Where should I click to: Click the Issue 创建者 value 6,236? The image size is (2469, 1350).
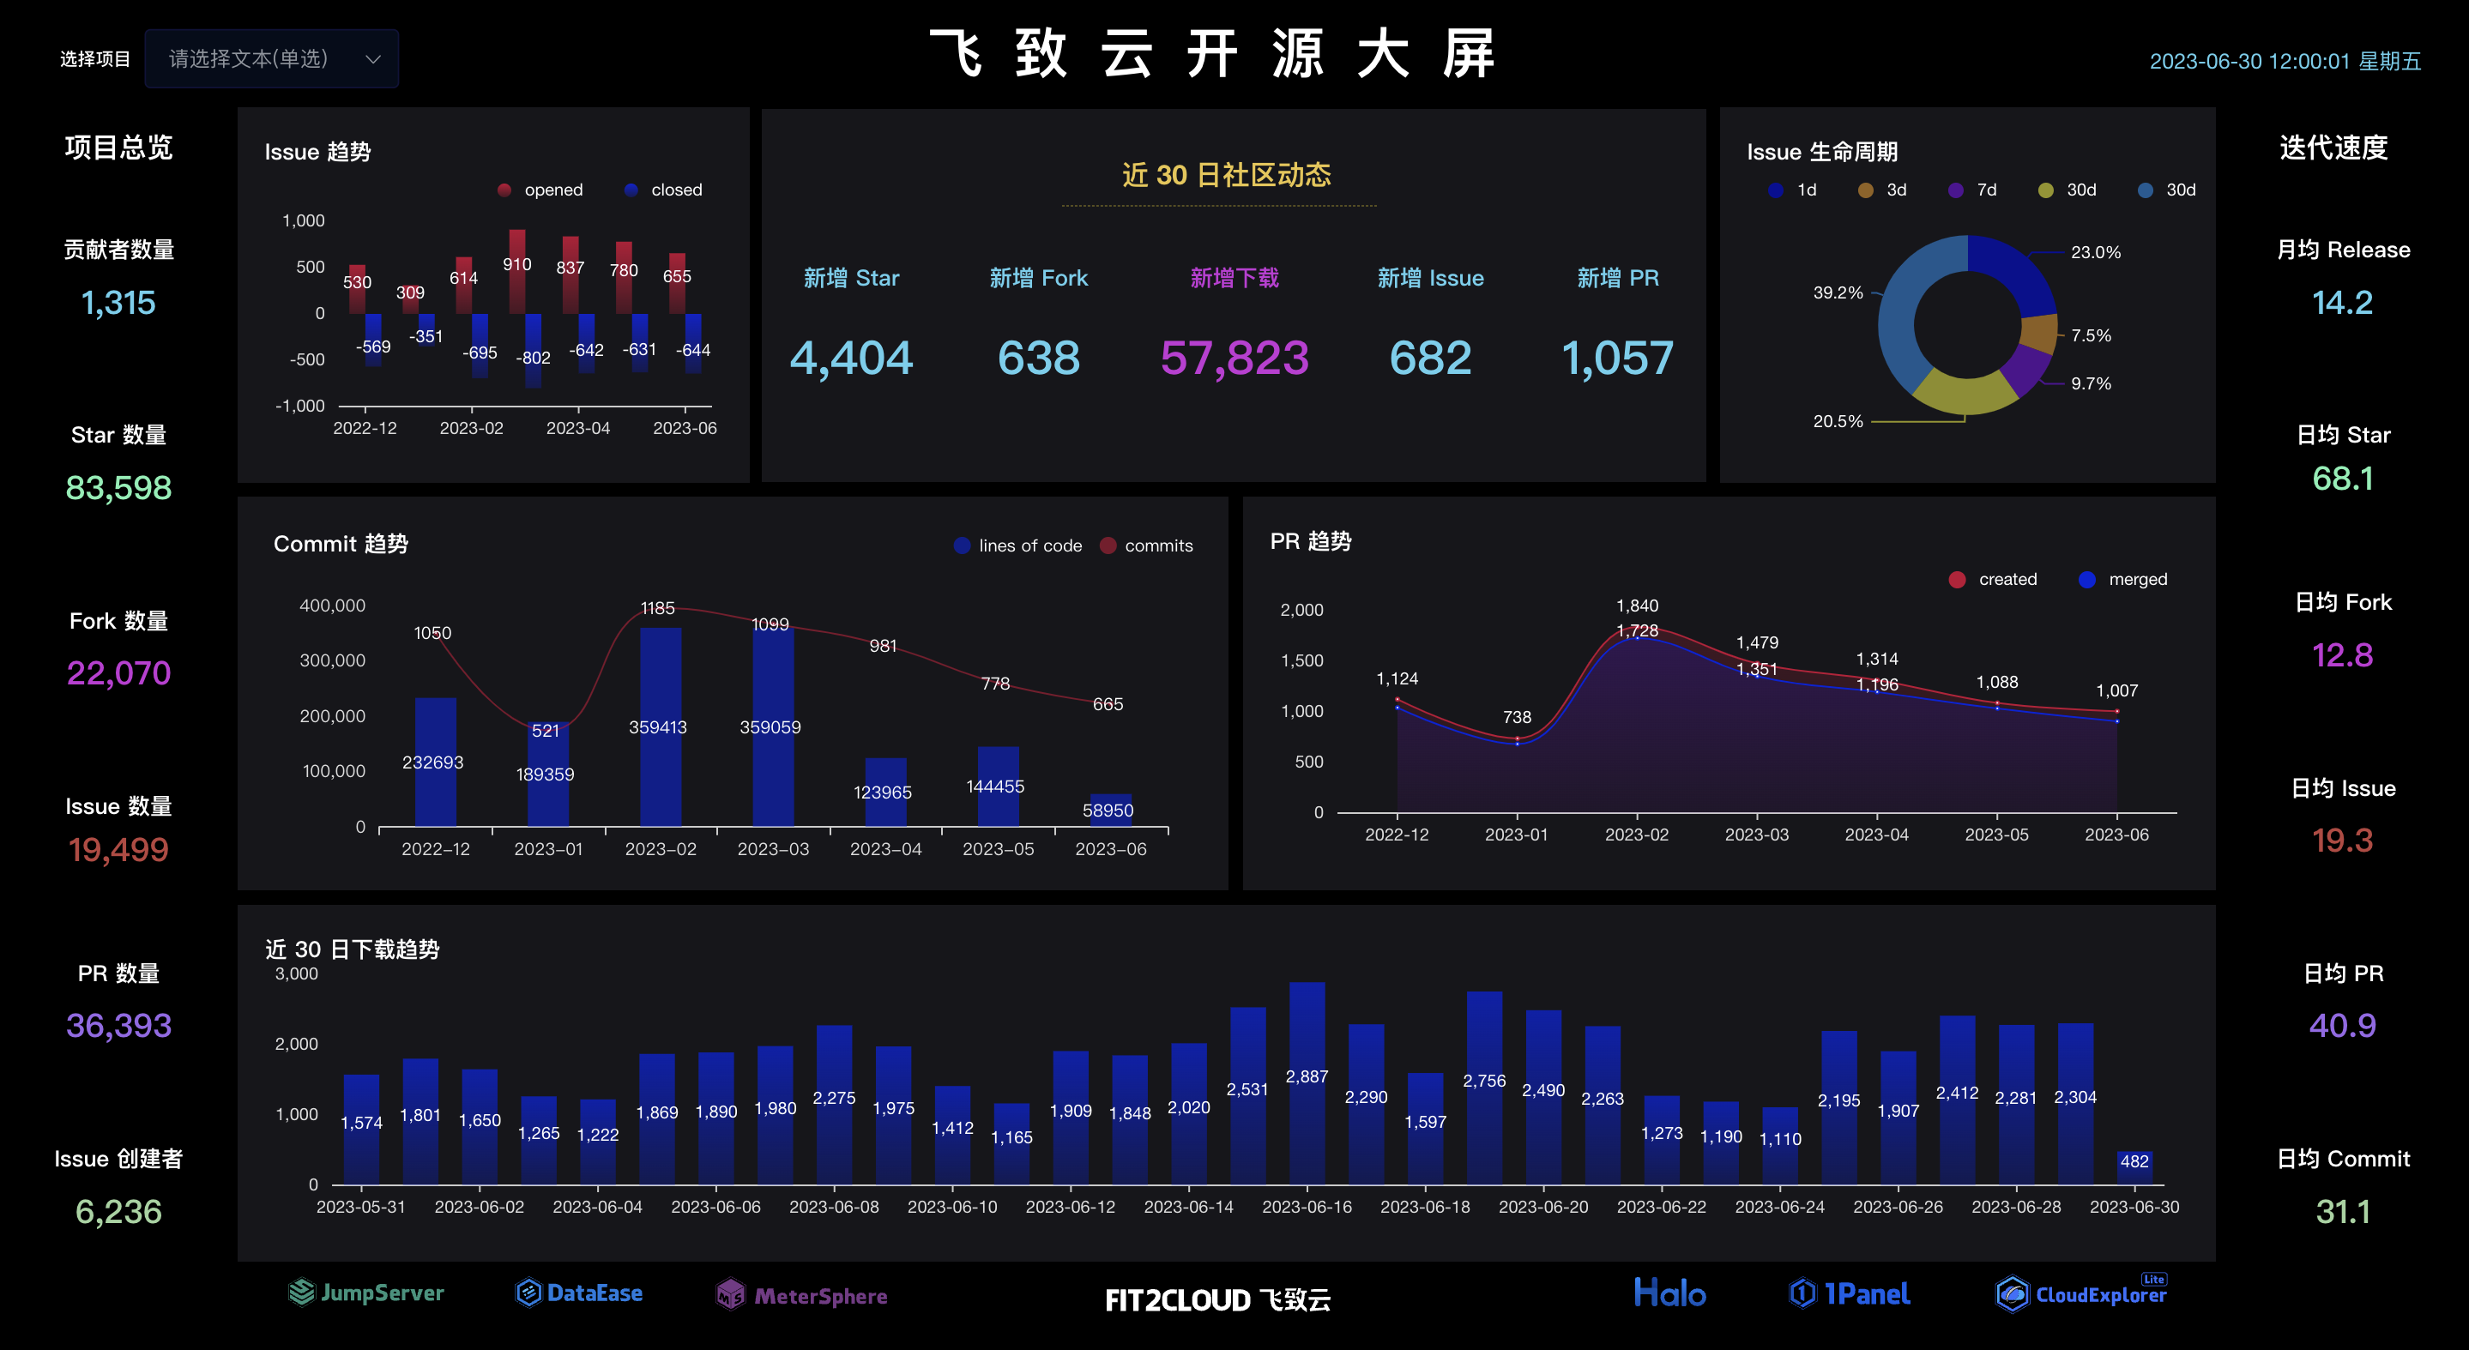point(118,1211)
